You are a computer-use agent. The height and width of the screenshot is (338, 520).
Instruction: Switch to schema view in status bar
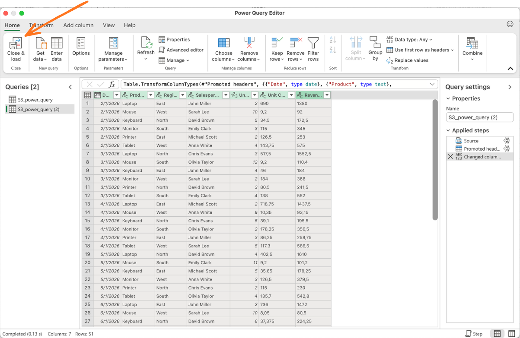[512, 334]
